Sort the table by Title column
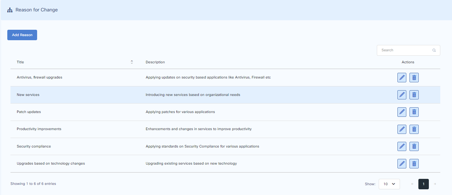Screen dimensions: 452x195 click(132, 62)
